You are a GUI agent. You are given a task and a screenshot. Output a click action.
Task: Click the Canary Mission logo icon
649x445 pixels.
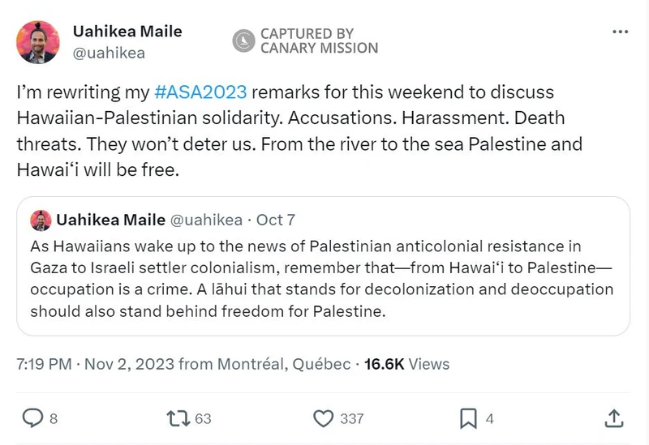[x=243, y=41]
